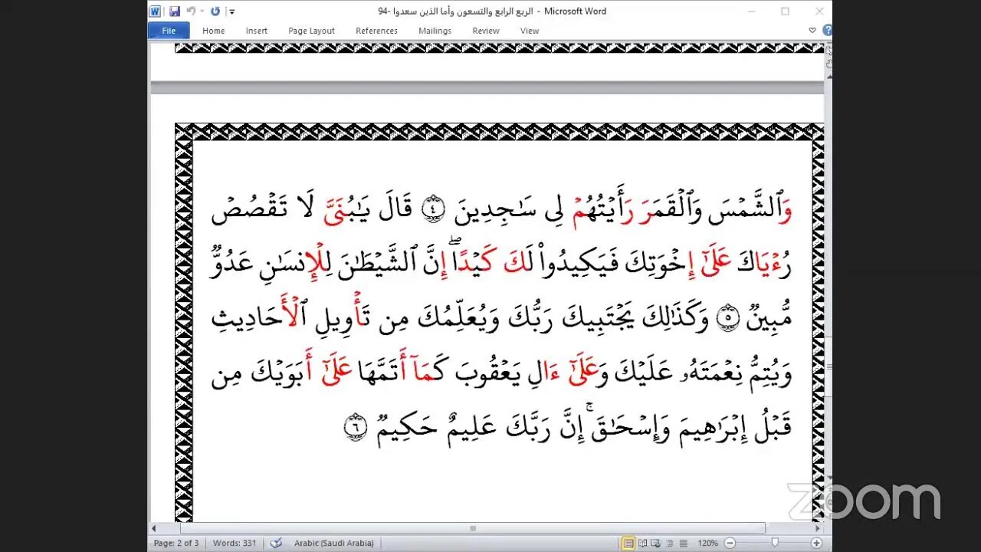Switch to Draft view icon
Image resolution: width=981 pixels, height=552 pixels.
pos(683,543)
